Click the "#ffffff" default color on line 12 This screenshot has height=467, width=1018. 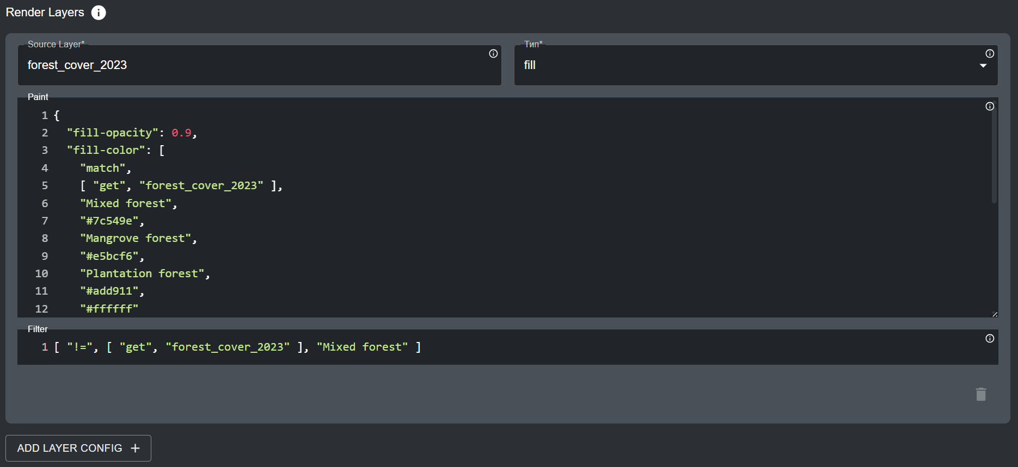tap(109, 309)
